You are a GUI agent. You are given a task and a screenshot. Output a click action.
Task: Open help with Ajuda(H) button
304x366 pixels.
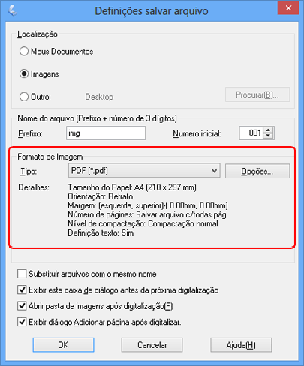pyautogui.click(x=241, y=345)
